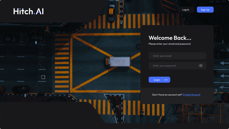This screenshot has height=129, width=229.
Task: Click the arrow icon inside Login button
Action: pyautogui.click(x=165, y=80)
